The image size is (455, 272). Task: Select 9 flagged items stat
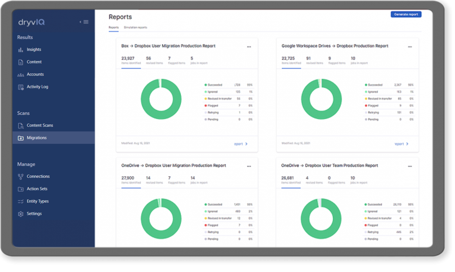point(337,60)
